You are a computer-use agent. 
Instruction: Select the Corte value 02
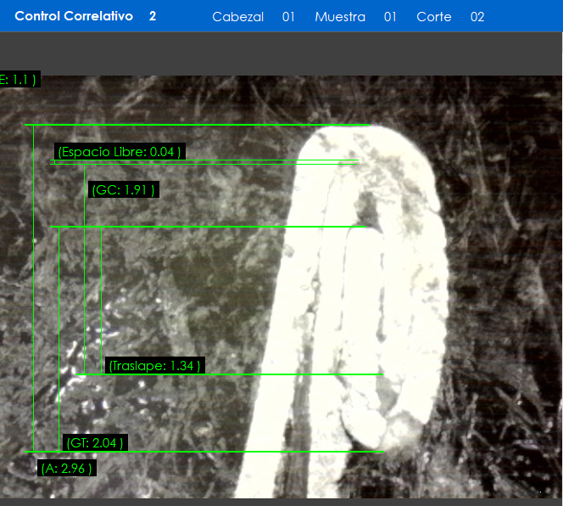point(477,17)
